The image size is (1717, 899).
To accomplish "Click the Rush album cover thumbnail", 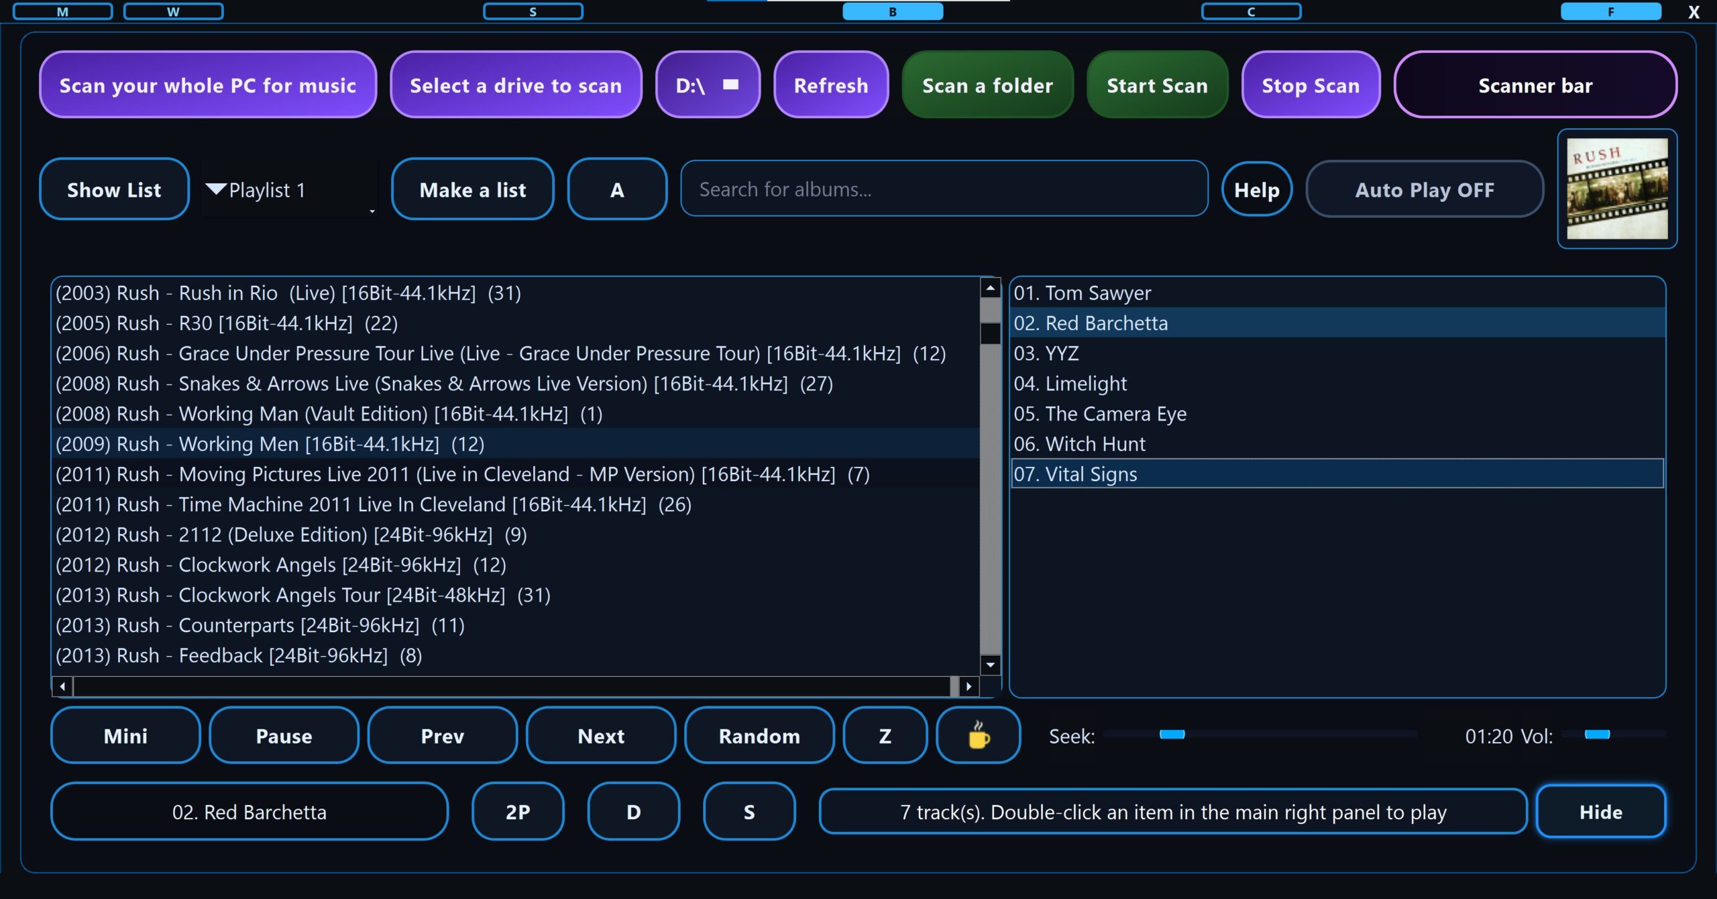I will [1616, 189].
